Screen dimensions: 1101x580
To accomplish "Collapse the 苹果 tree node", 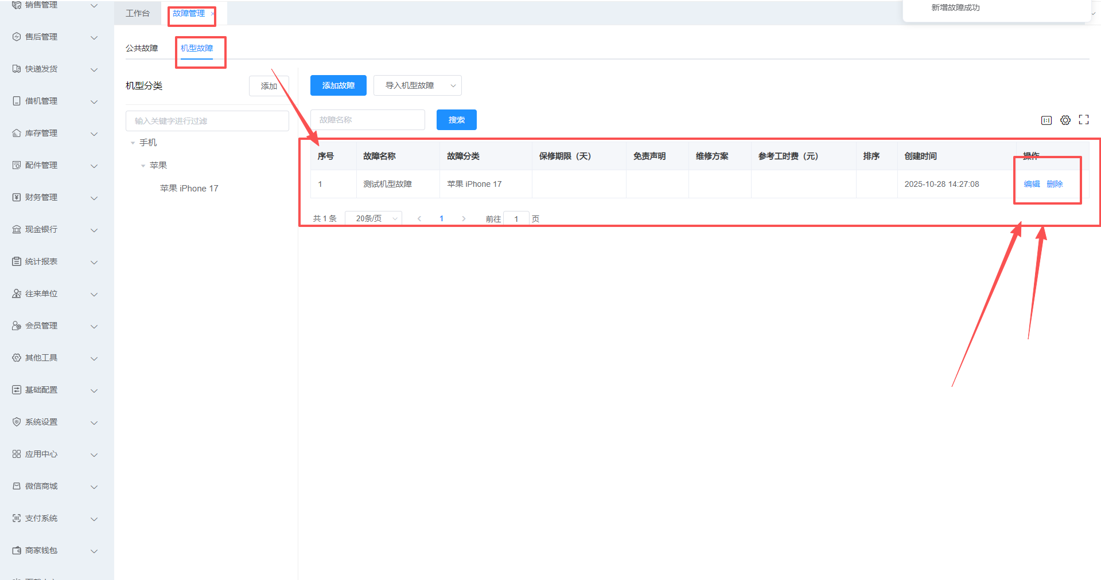I will [x=143, y=166].
